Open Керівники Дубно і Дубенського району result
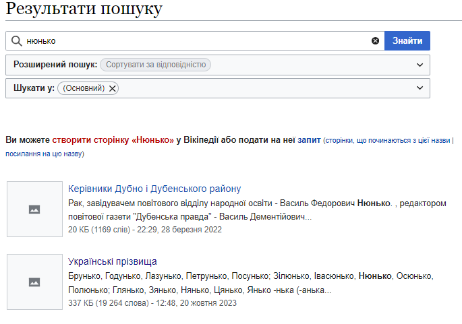Image resolution: width=462 pixels, height=324 pixels. 154,189
